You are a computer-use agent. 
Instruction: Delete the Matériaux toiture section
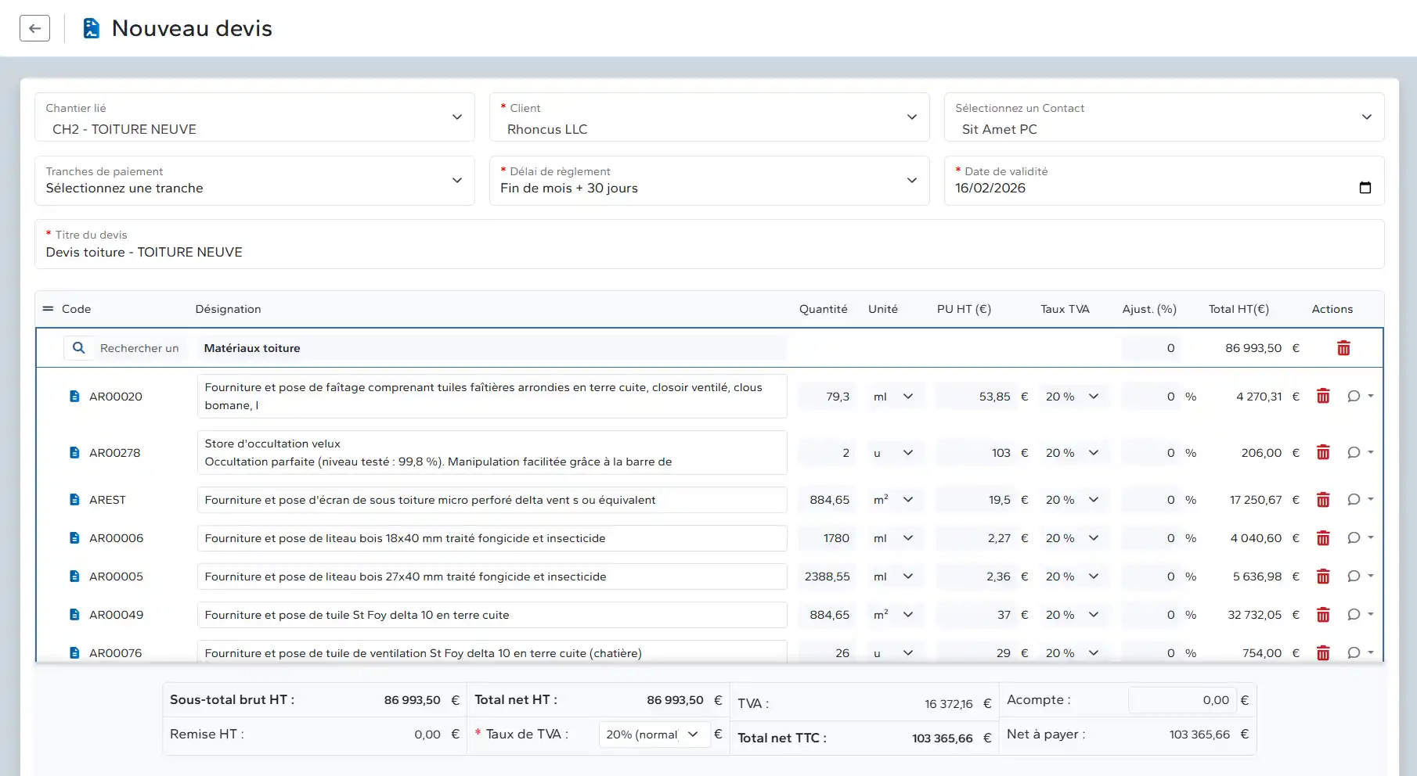tap(1343, 348)
